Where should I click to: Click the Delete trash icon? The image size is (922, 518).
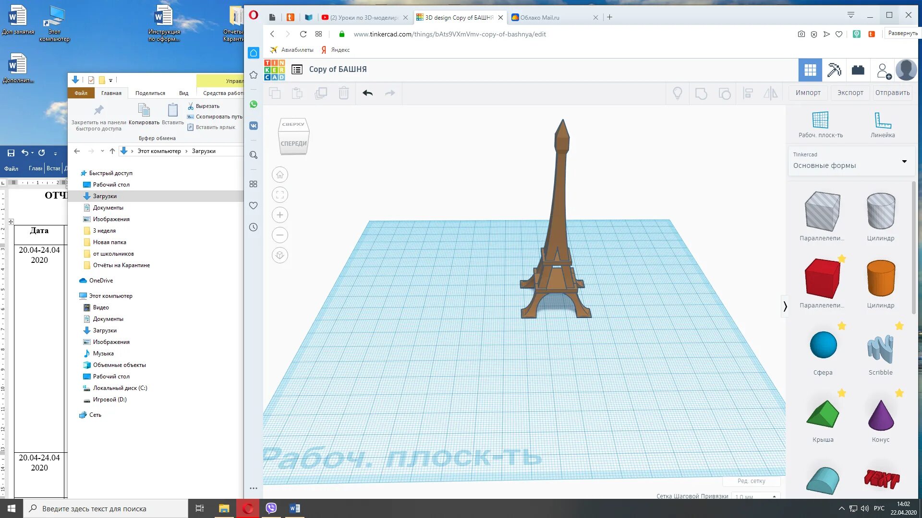344,93
